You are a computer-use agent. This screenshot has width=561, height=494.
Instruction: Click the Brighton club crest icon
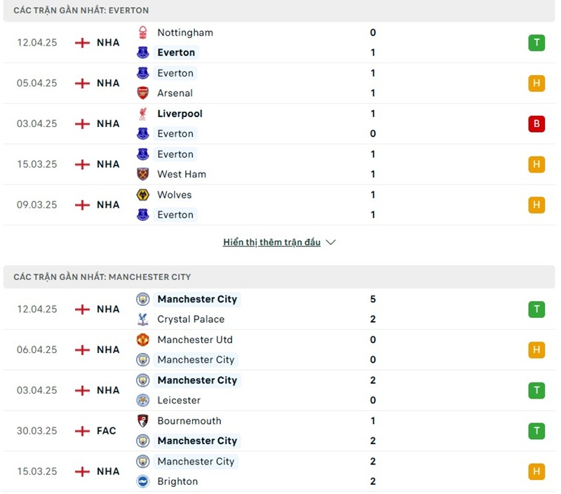pyautogui.click(x=143, y=481)
